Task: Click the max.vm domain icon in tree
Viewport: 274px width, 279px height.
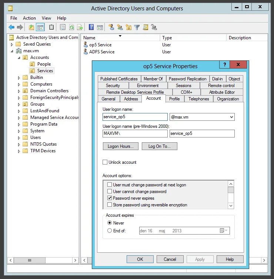Action: click(x=19, y=51)
